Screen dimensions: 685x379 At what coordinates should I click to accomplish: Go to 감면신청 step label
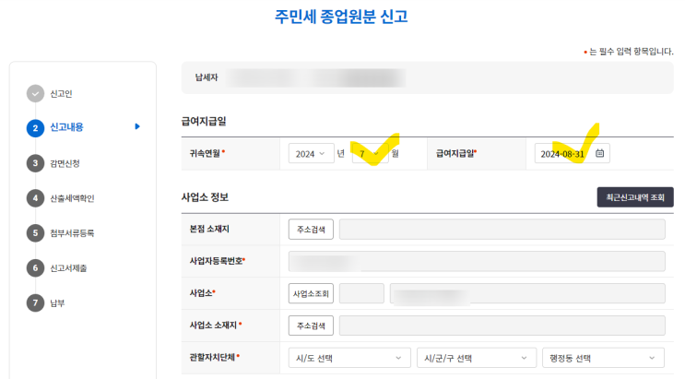pos(65,163)
